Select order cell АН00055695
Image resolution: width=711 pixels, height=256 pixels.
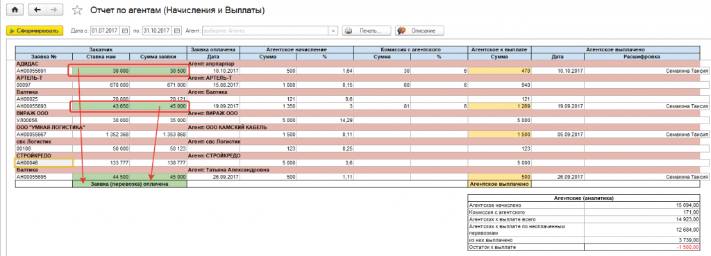pyautogui.click(x=44, y=177)
